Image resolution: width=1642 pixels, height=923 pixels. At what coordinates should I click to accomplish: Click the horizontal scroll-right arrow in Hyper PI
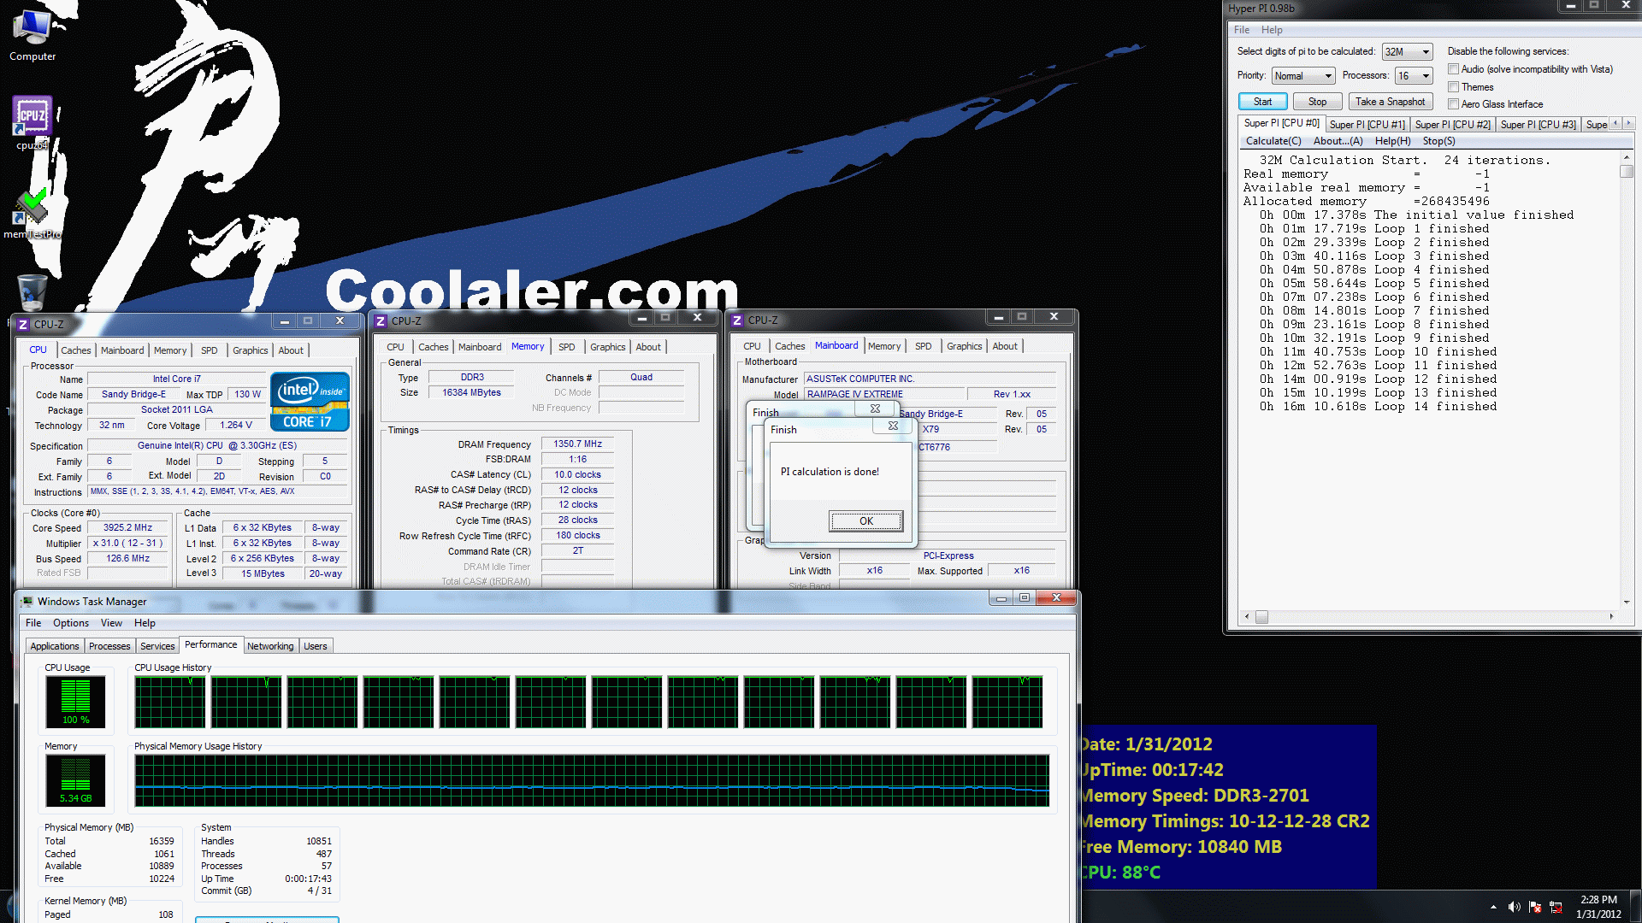[1611, 616]
